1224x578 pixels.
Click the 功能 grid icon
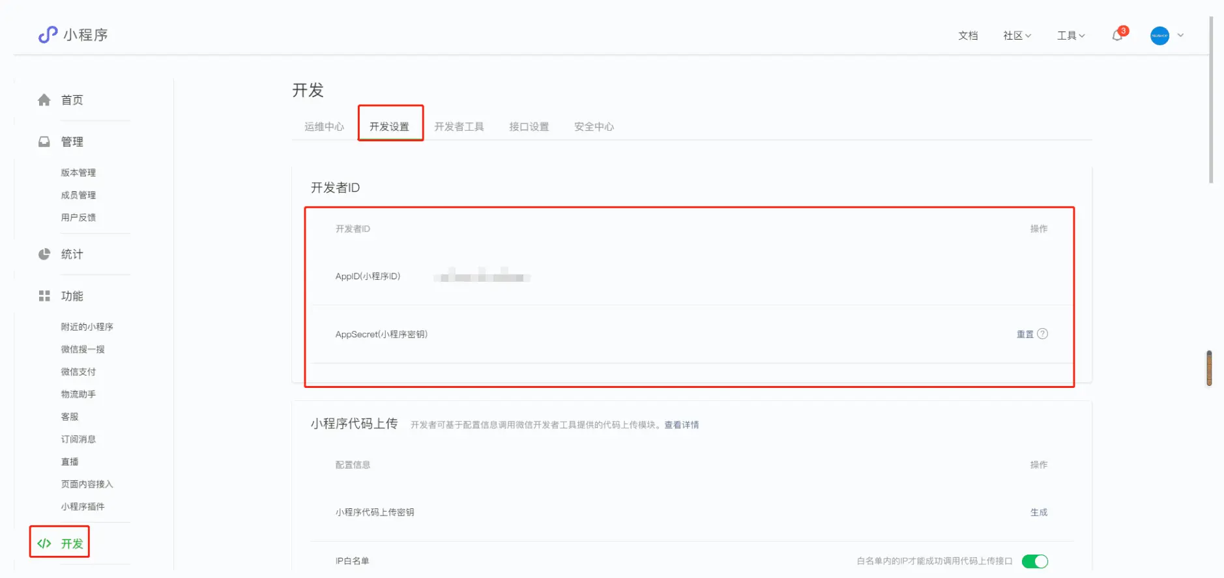[44, 296]
